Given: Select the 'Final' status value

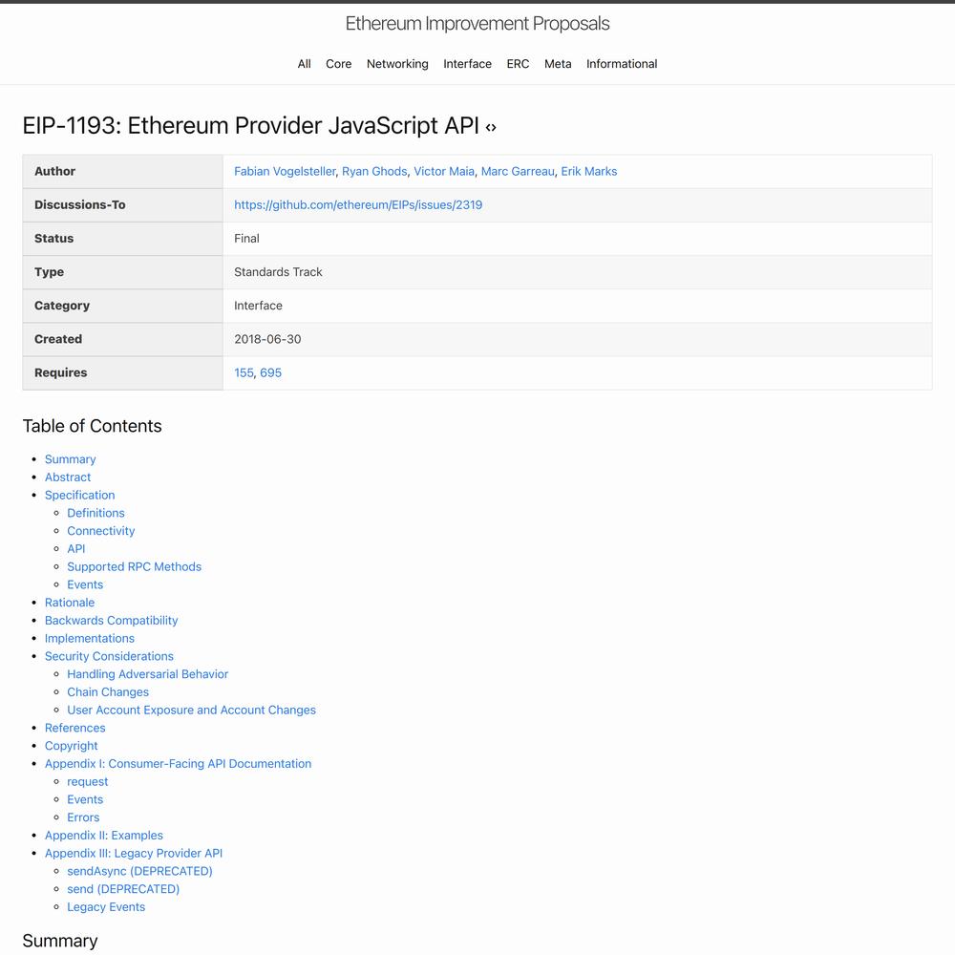Looking at the screenshot, I should (246, 239).
